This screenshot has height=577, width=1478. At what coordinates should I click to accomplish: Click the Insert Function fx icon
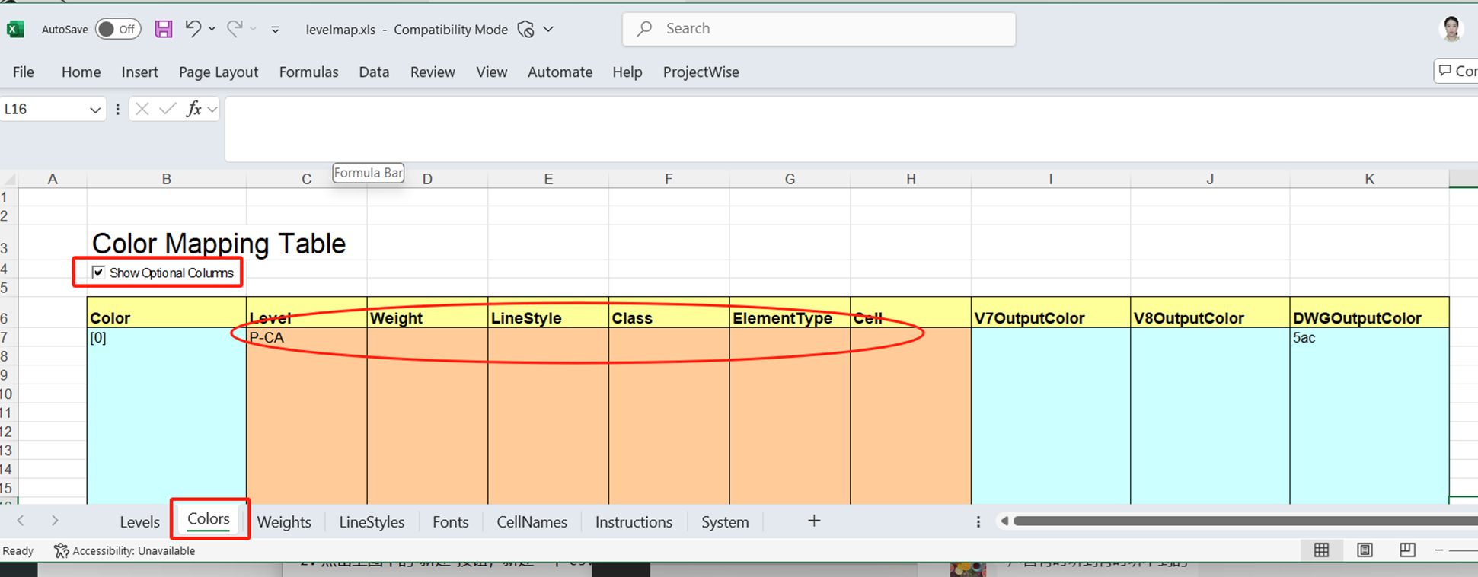pyautogui.click(x=194, y=109)
